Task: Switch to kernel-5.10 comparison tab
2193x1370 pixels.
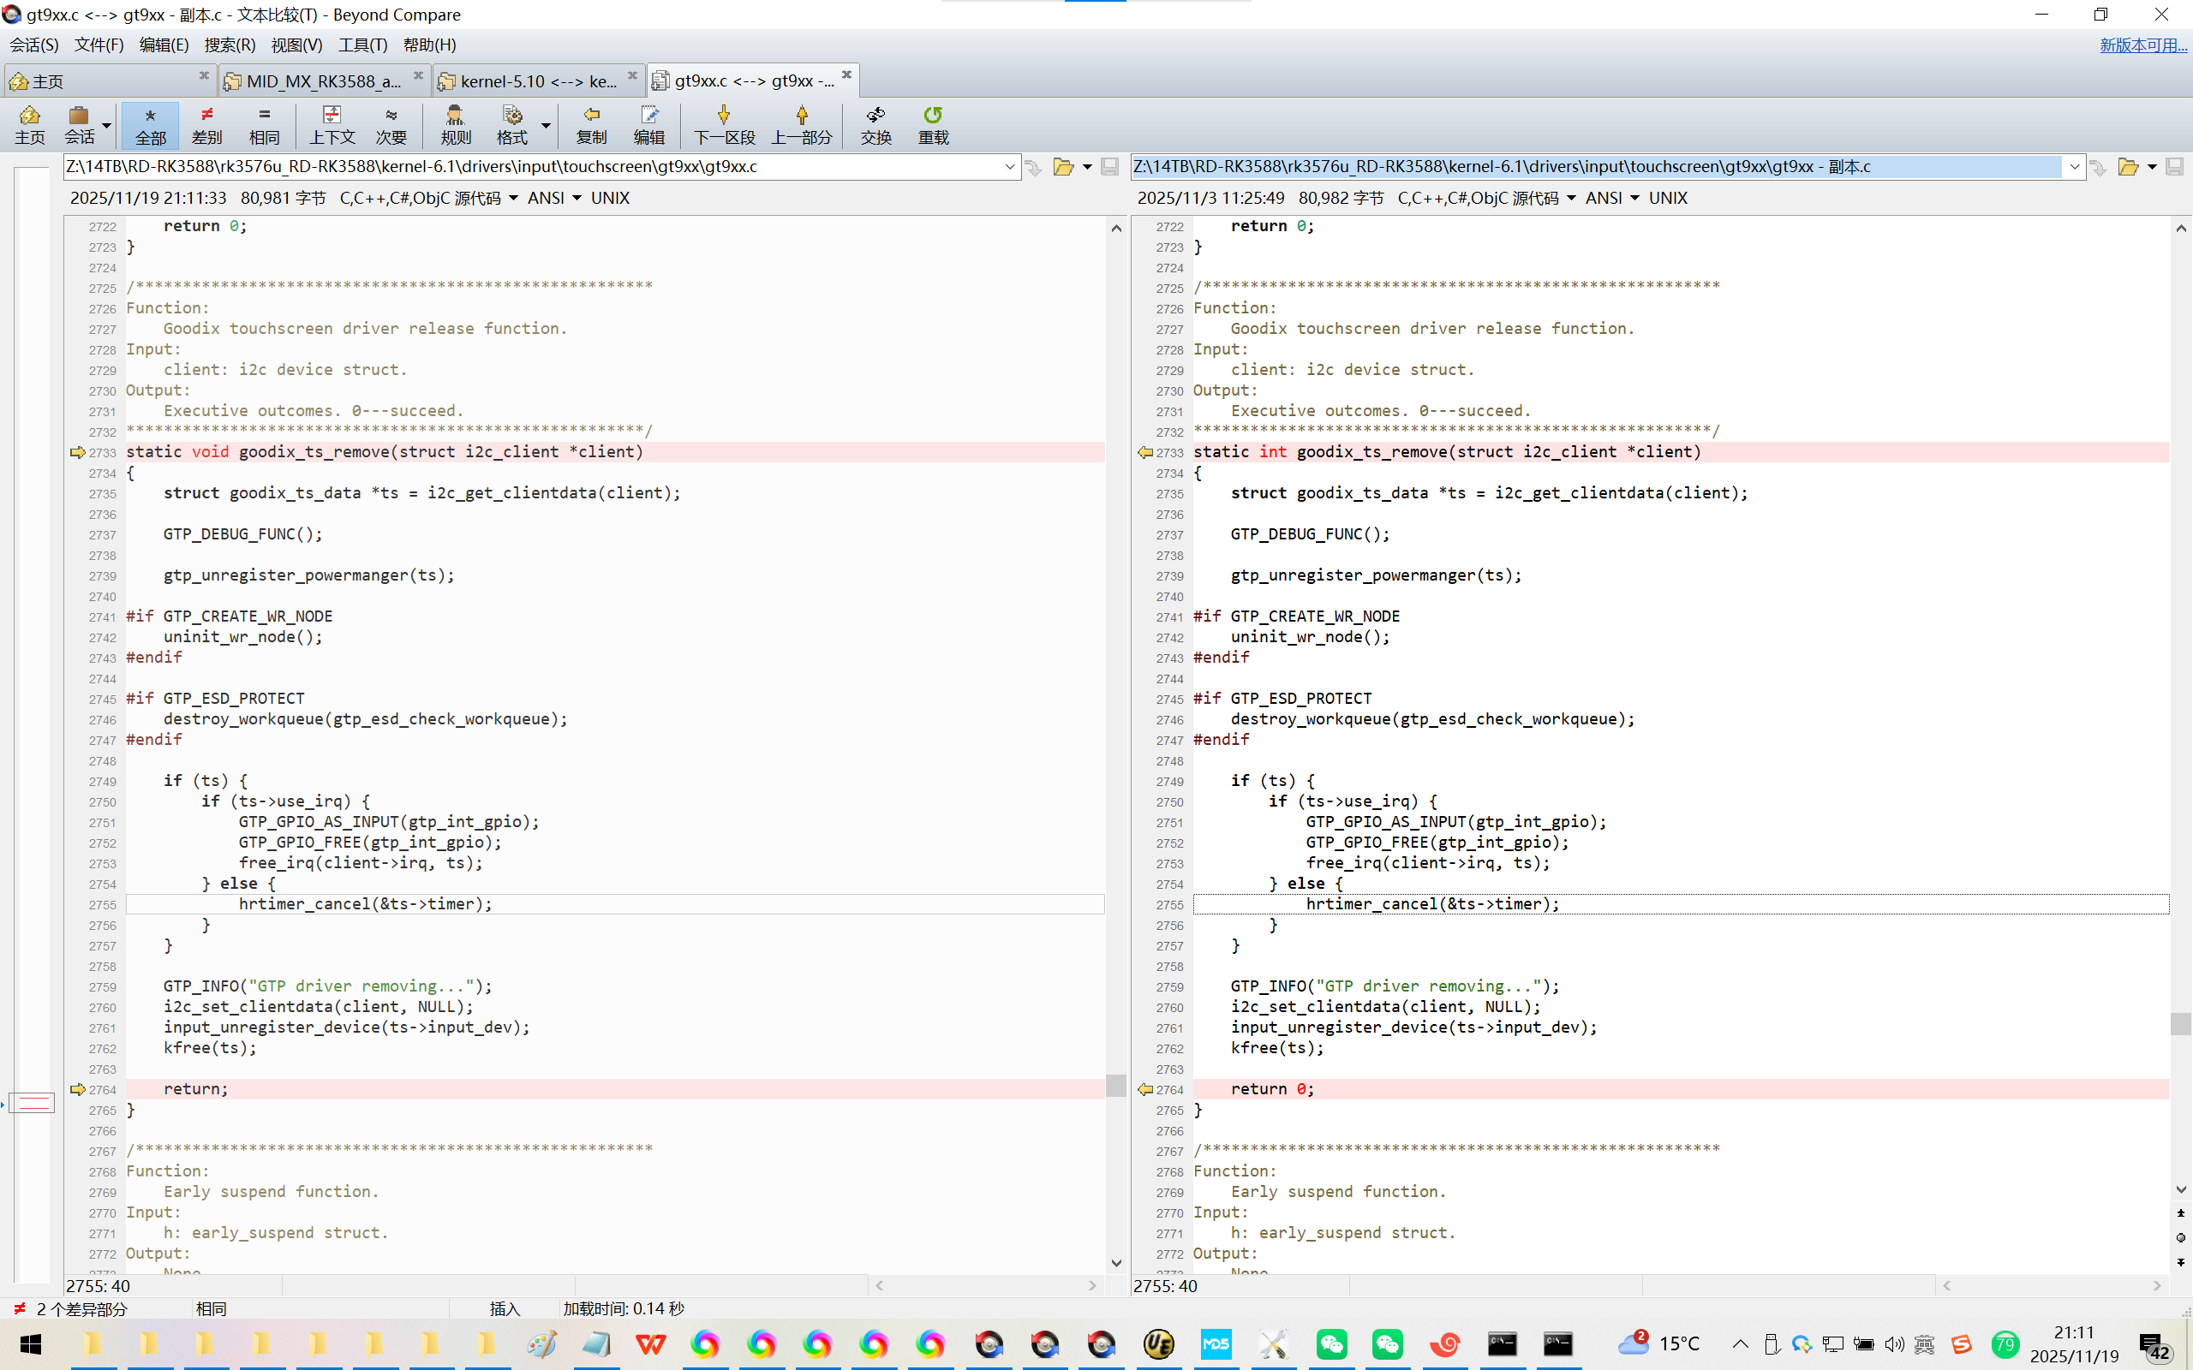Action: tap(537, 81)
